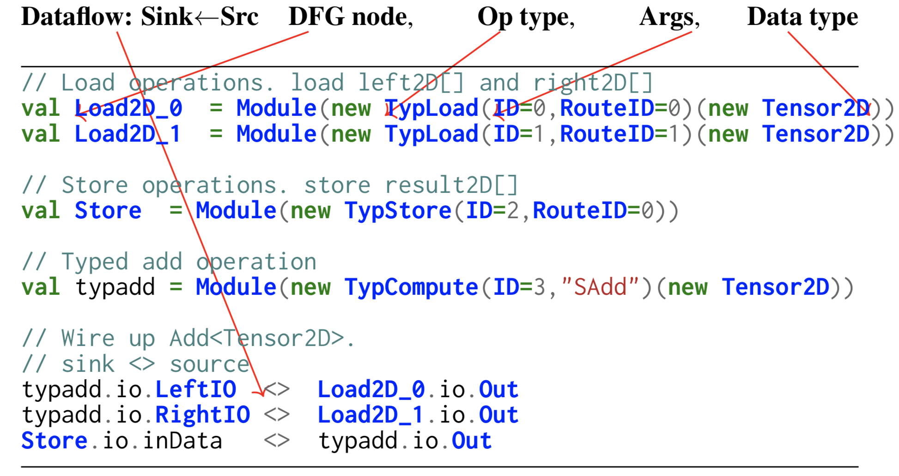Click Tensor2D on the typadd line

(x=776, y=287)
